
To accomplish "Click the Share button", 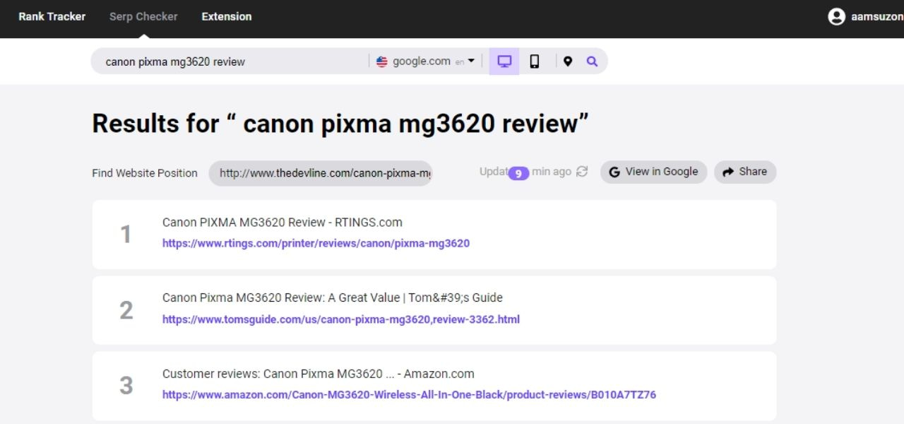I will (745, 172).
